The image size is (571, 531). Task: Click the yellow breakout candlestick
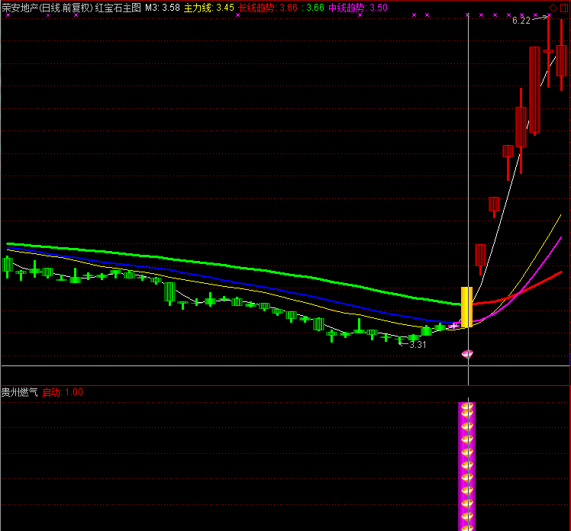466,307
